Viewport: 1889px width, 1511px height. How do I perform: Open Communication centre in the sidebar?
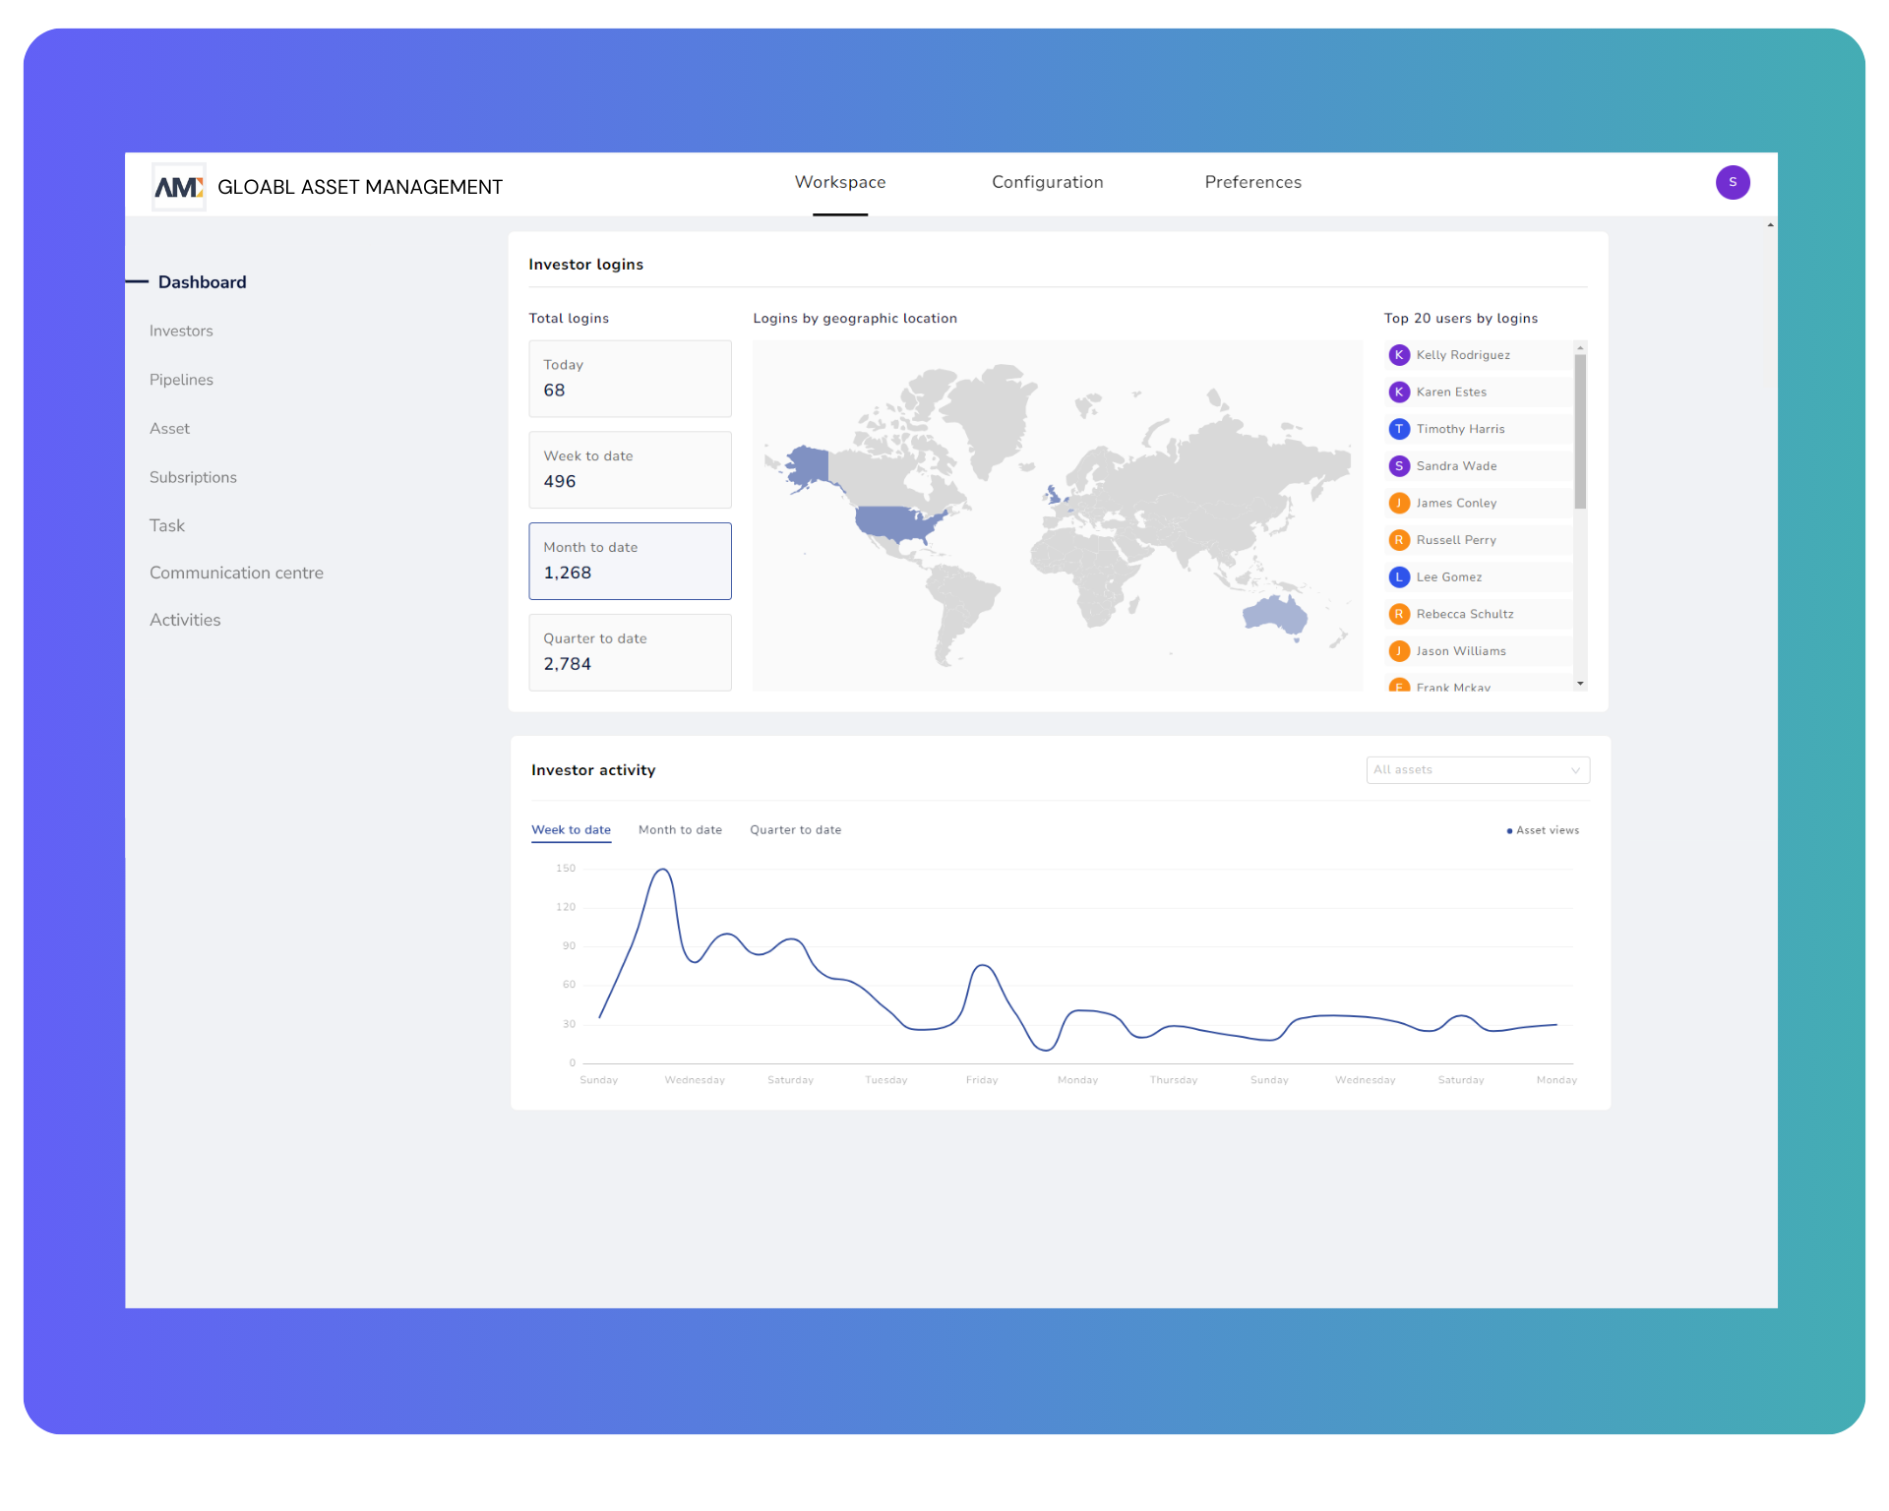236,573
